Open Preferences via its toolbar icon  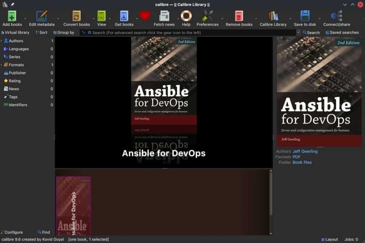207,16
